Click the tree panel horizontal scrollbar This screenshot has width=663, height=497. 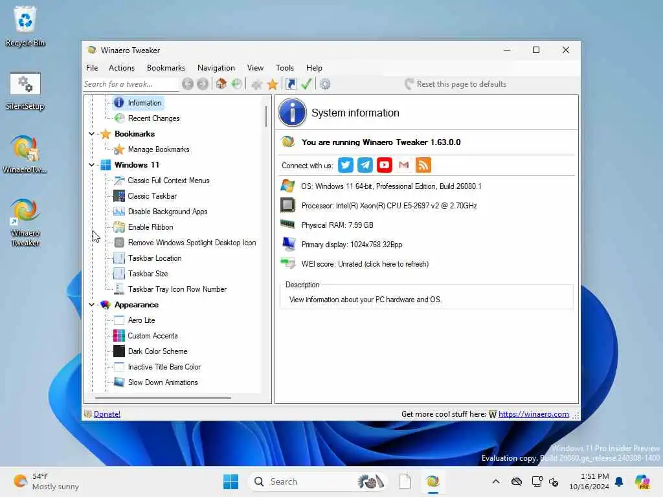click(x=163, y=398)
